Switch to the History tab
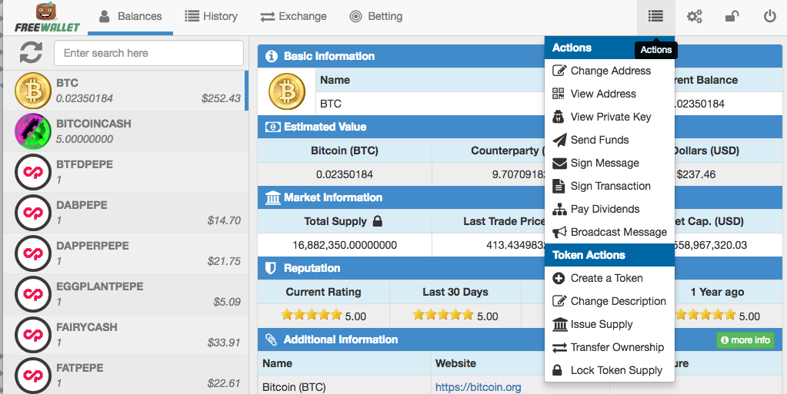The height and width of the screenshot is (394, 787). pyautogui.click(x=212, y=17)
